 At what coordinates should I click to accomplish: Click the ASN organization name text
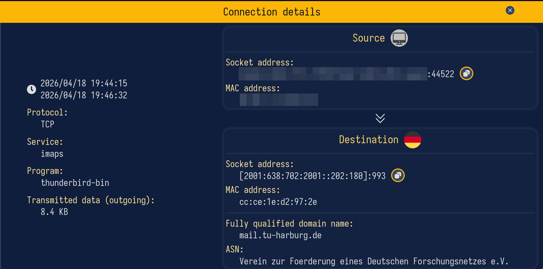click(x=373, y=261)
